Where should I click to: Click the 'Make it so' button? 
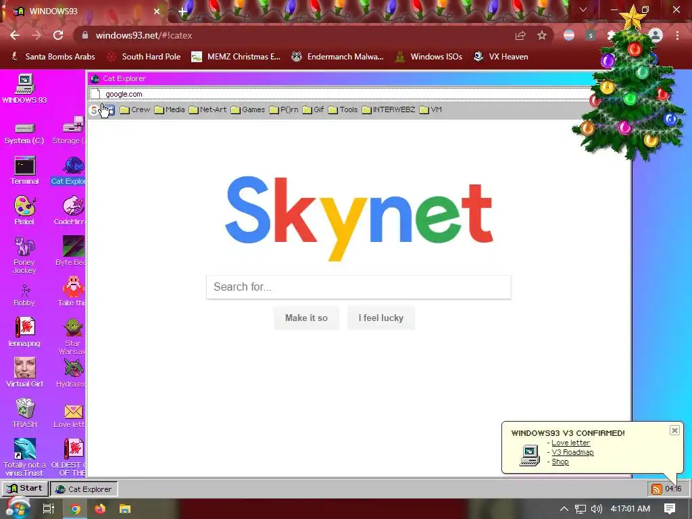(306, 318)
